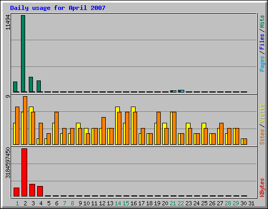Click day label 1 on the x-axis
Screen dimensions: 268x209
[17, 203]
